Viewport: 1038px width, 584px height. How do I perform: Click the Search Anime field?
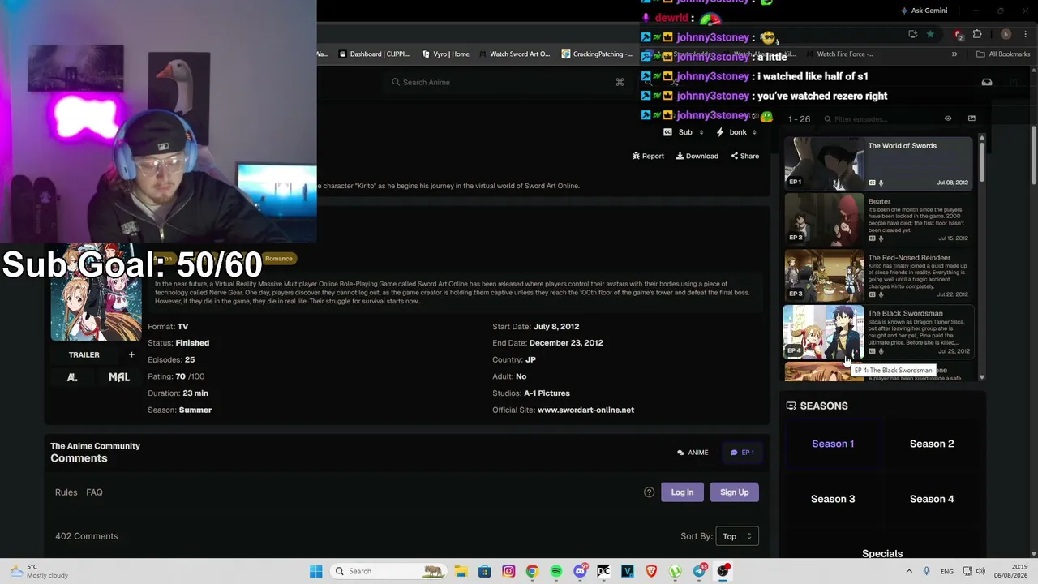pyautogui.click(x=507, y=82)
